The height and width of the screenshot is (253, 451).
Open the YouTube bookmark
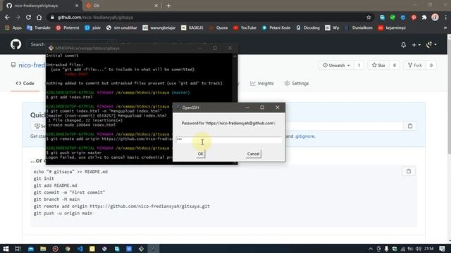pyautogui.click(x=245, y=28)
